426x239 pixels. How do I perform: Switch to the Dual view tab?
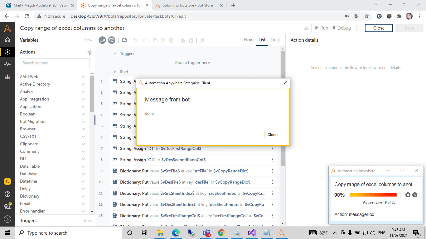point(275,40)
